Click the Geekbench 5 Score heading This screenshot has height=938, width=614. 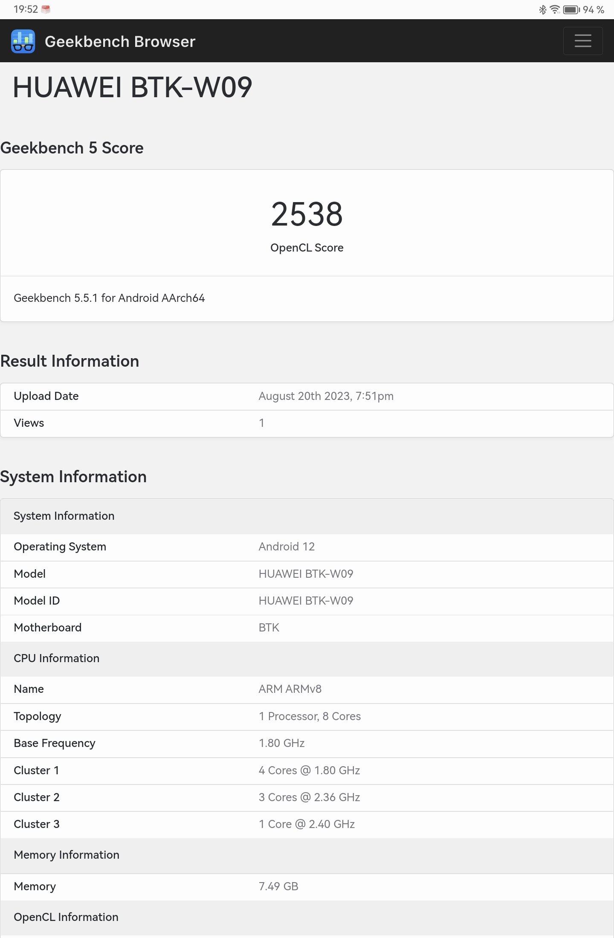pos(72,148)
